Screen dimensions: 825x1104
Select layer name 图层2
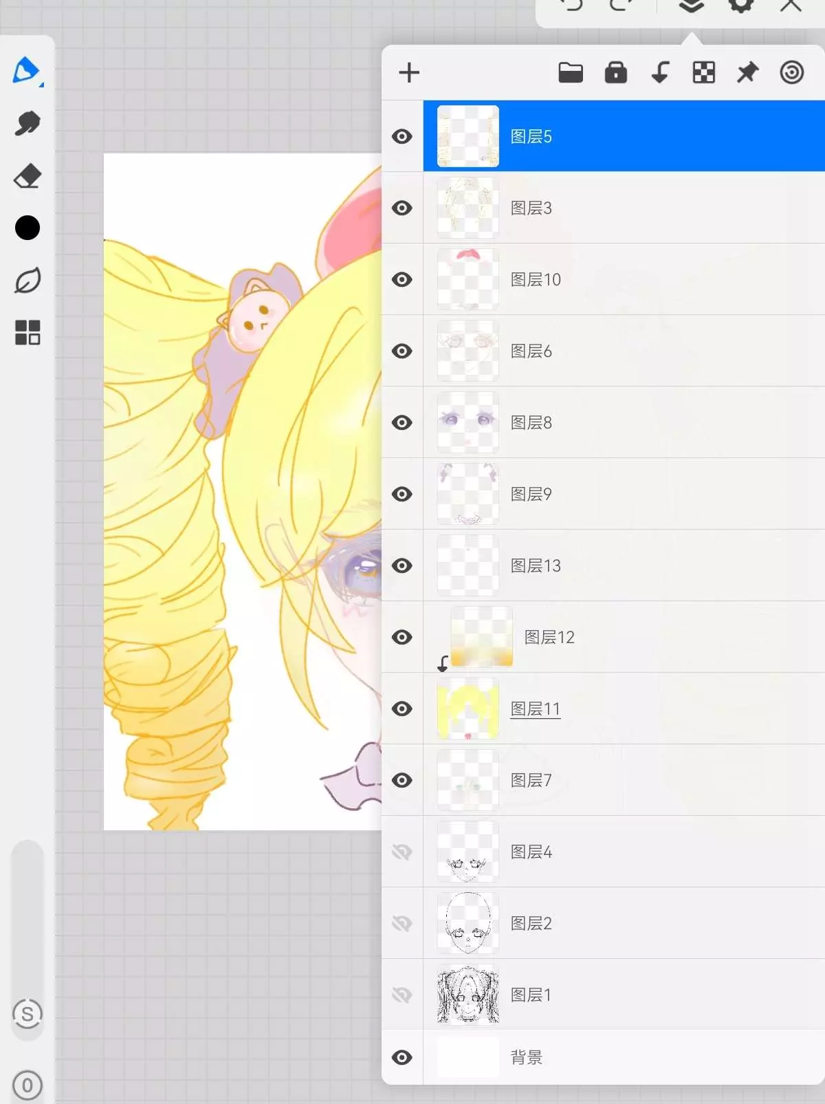(x=531, y=923)
